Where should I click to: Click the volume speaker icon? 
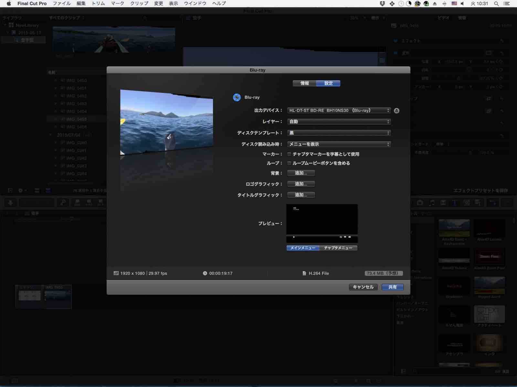point(462,4)
